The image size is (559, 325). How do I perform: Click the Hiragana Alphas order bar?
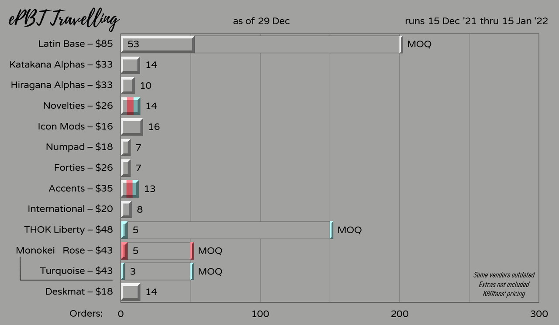pyautogui.click(x=128, y=85)
